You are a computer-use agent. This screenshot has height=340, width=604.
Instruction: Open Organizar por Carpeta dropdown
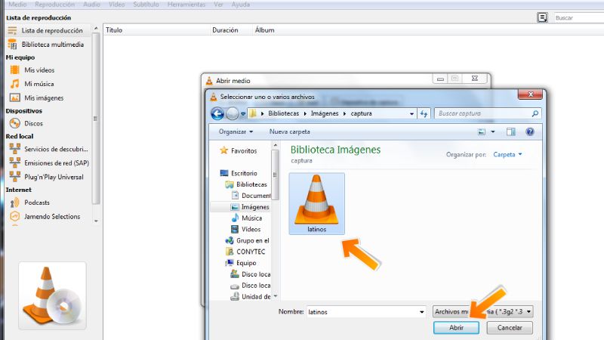click(x=507, y=154)
